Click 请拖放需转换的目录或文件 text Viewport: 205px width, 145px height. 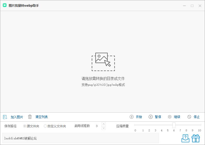(103, 79)
